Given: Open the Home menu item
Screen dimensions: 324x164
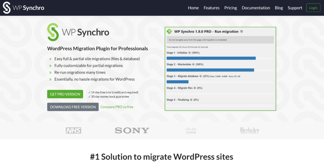Looking at the screenshot, I should pos(193,8).
